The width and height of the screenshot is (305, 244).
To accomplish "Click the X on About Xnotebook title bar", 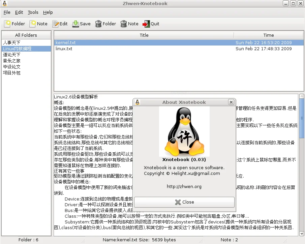I will pyautogui.click(x=231, y=102).
